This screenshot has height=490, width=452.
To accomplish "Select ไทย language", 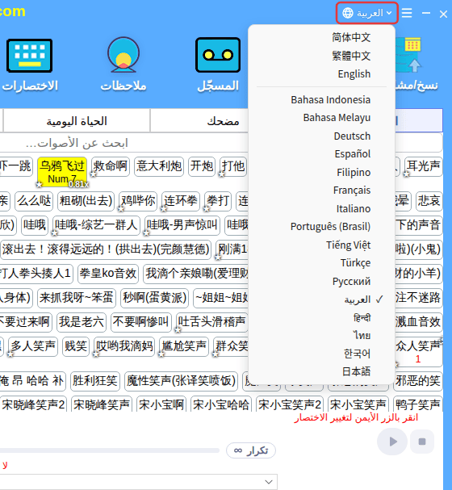I will click(362, 336).
